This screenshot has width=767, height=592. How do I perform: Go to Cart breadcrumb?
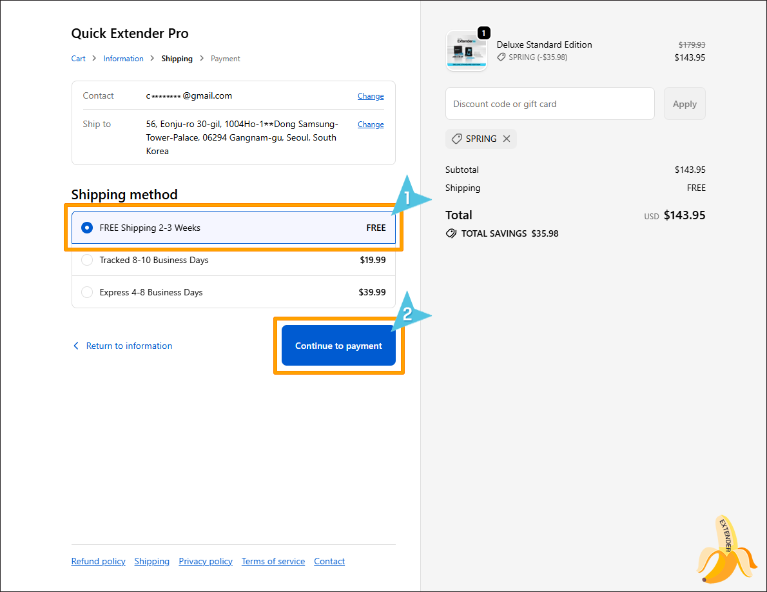pos(78,59)
